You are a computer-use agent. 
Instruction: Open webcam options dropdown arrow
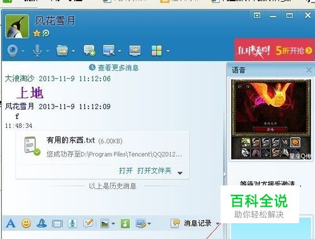click(23, 51)
